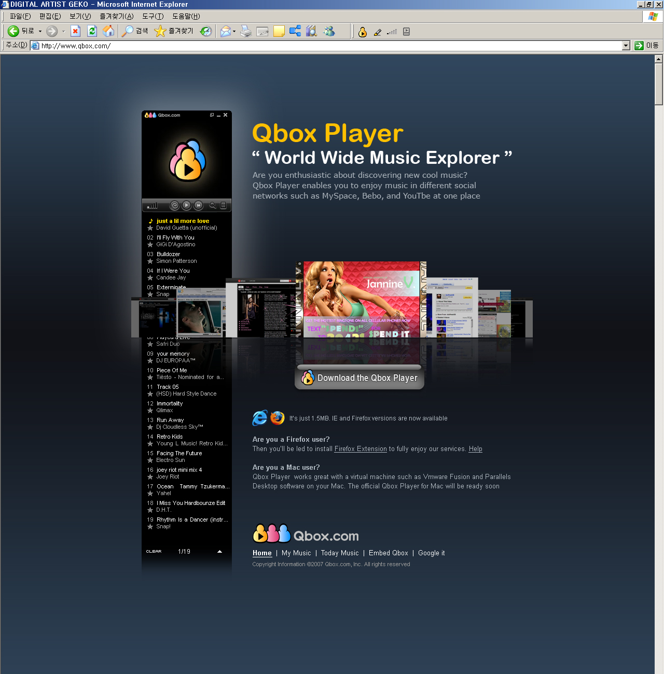Star the Retro Kids track
This screenshot has height=674, width=664.
click(150, 444)
